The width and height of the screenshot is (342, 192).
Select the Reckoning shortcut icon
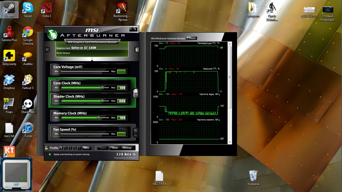click(x=122, y=12)
